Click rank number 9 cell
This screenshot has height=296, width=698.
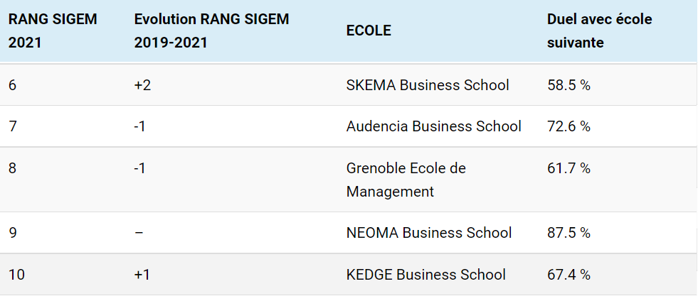pyautogui.click(x=12, y=233)
